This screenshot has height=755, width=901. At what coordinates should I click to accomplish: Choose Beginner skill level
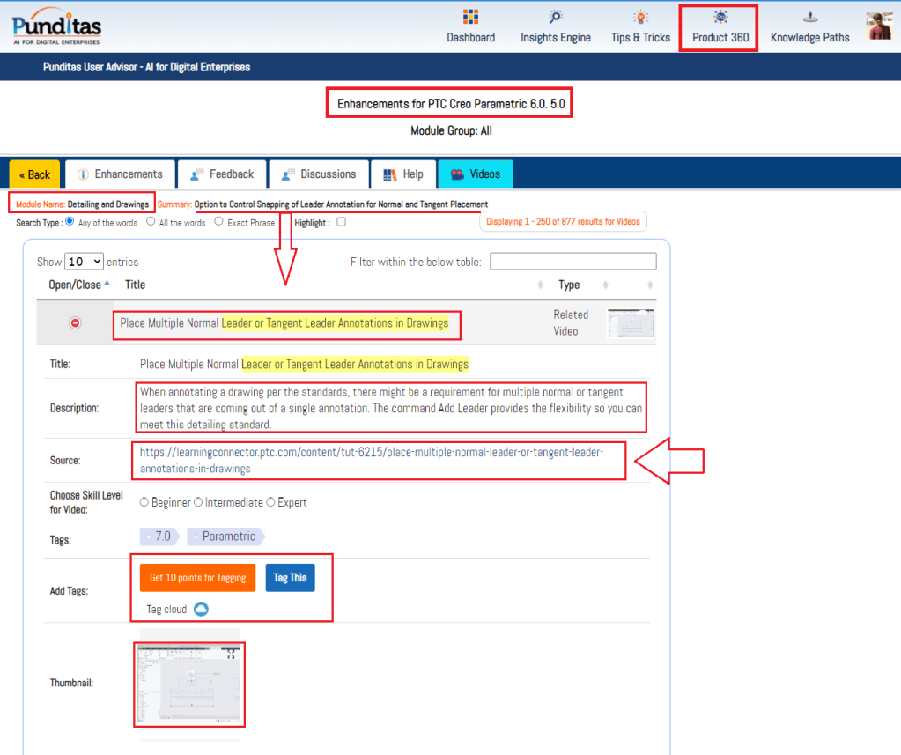tap(144, 502)
